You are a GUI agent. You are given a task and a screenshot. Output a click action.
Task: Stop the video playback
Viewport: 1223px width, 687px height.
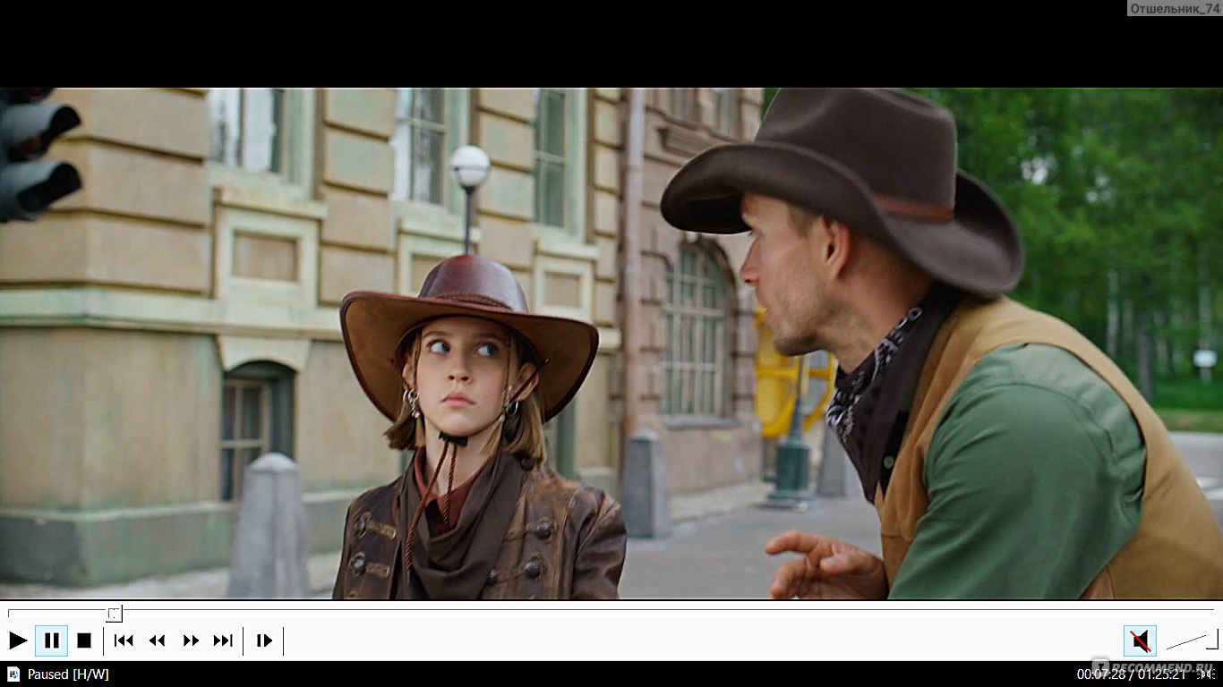[x=84, y=640]
